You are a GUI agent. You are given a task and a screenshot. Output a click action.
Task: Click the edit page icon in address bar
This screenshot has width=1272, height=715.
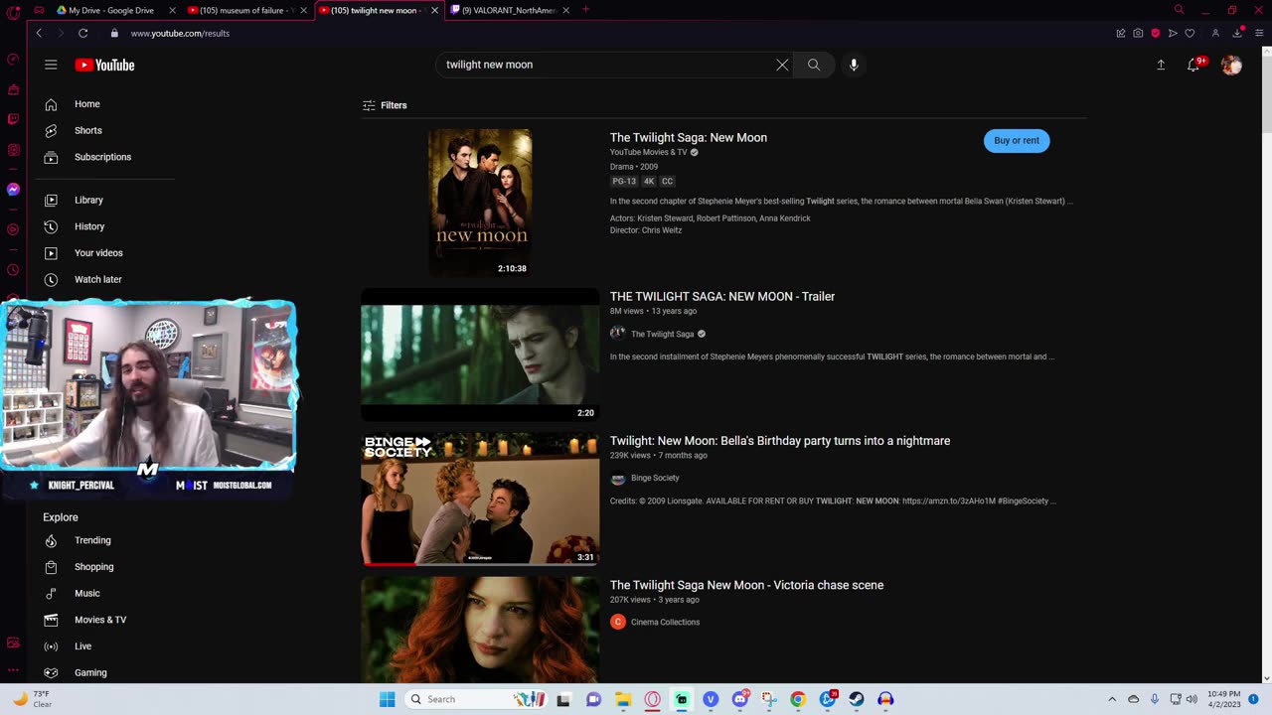point(1121,33)
